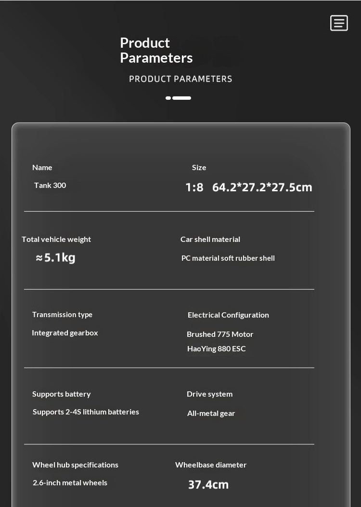
Task: Click the 2.6-inch metal wheels text
Action: (70, 483)
